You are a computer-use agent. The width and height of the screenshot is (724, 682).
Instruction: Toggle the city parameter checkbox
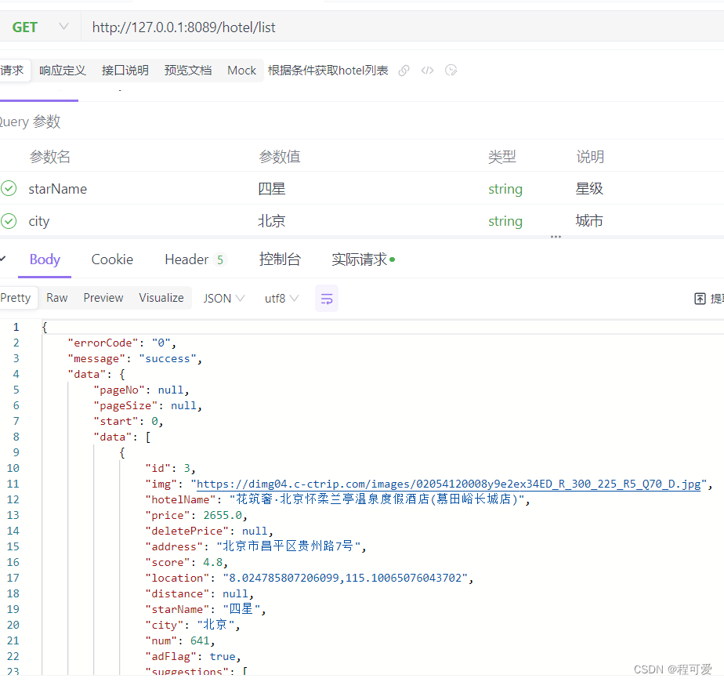pos(9,221)
